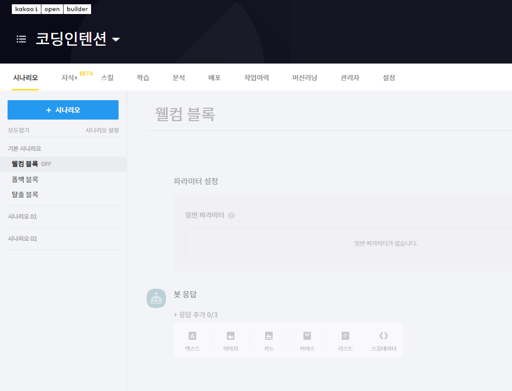Select the 탈출 블록 item
Image resolution: width=512 pixels, height=391 pixels.
click(x=25, y=194)
